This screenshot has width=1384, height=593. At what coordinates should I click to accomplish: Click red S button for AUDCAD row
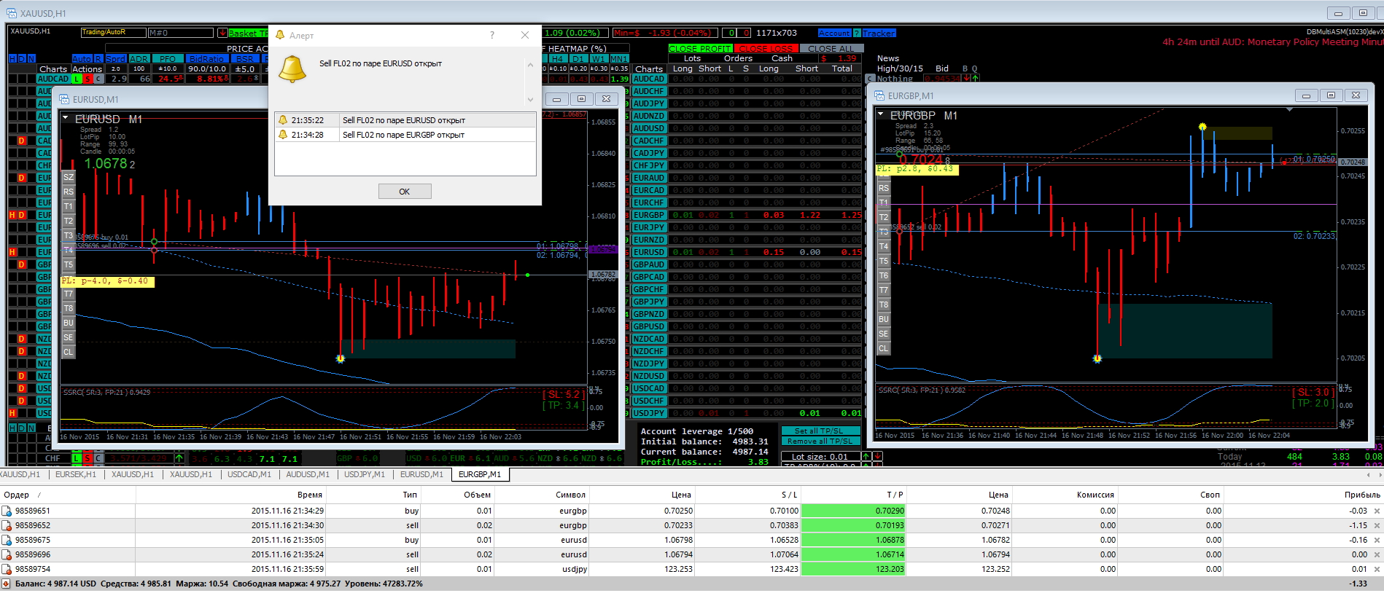(88, 79)
